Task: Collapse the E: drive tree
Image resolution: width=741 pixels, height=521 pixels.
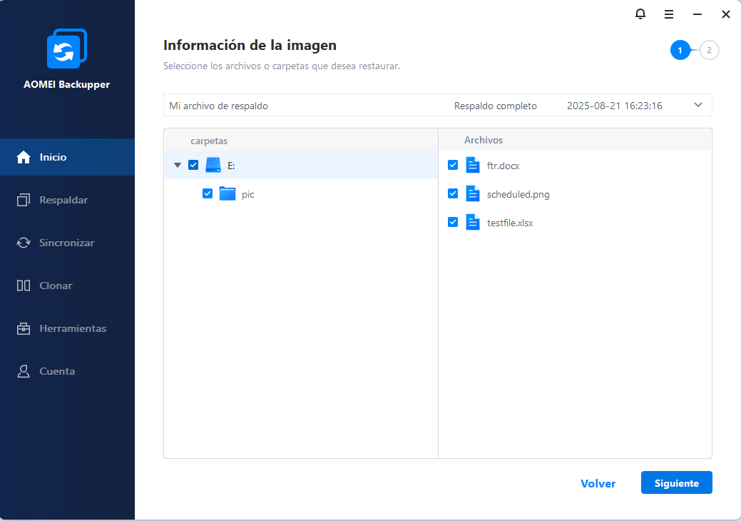Action: click(x=177, y=164)
